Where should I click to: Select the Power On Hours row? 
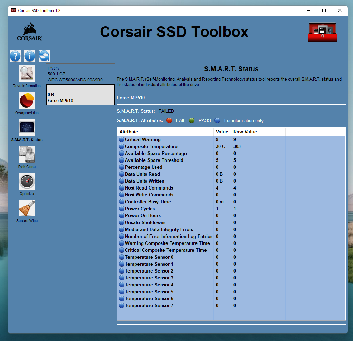(x=231, y=216)
